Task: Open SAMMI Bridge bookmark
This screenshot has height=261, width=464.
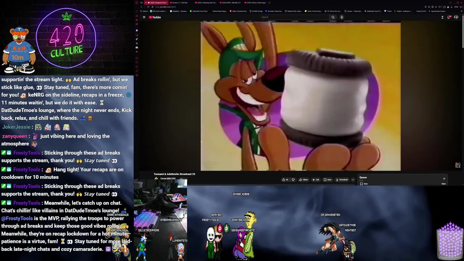Action: (x=256, y=11)
